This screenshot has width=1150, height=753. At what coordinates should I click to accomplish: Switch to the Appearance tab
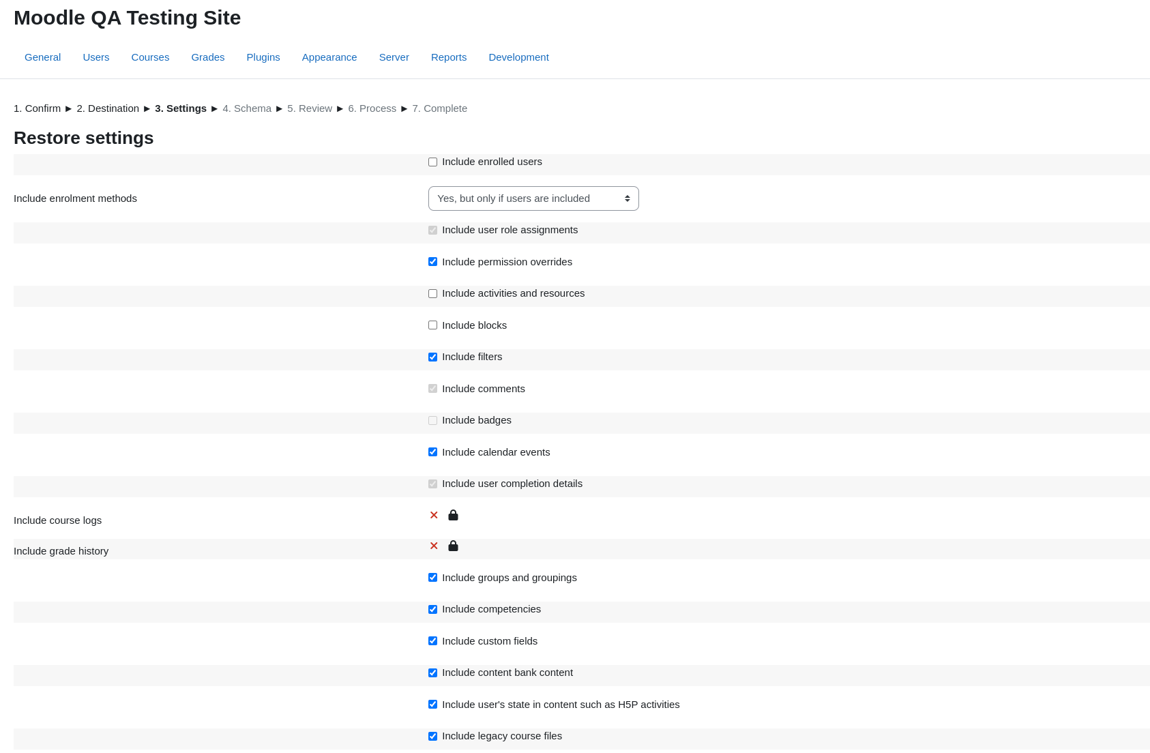click(329, 57)
